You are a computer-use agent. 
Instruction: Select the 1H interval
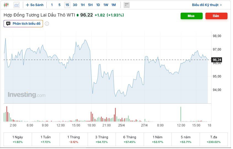click(83, 5)
